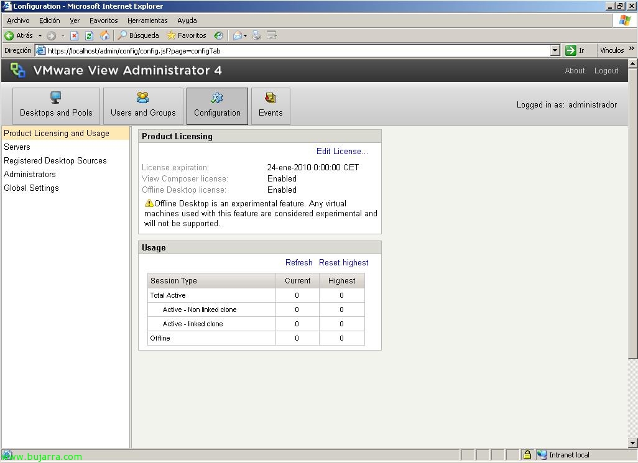Screen dimensions: 638x463
Task: Click the Print icon in toolbar
Action: 256,35
